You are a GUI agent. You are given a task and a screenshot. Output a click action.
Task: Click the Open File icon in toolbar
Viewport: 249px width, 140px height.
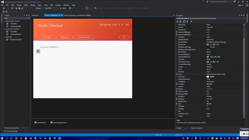coord(16,8)
